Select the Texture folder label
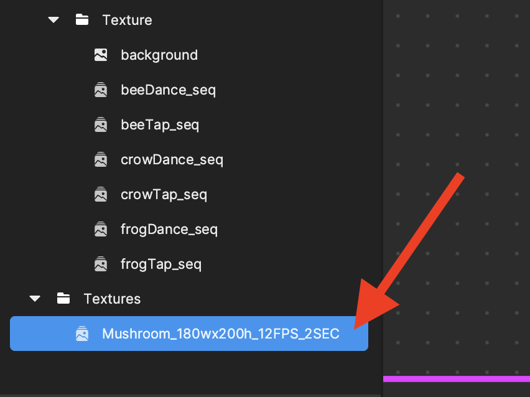The image size is (530, 397). click(127, 20)
